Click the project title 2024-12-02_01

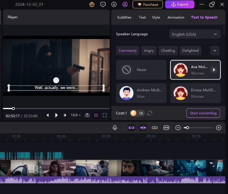click(x=29, y=5)
